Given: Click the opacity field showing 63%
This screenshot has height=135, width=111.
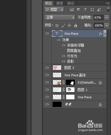Looking at the screenshot, I should click(99, 18).
